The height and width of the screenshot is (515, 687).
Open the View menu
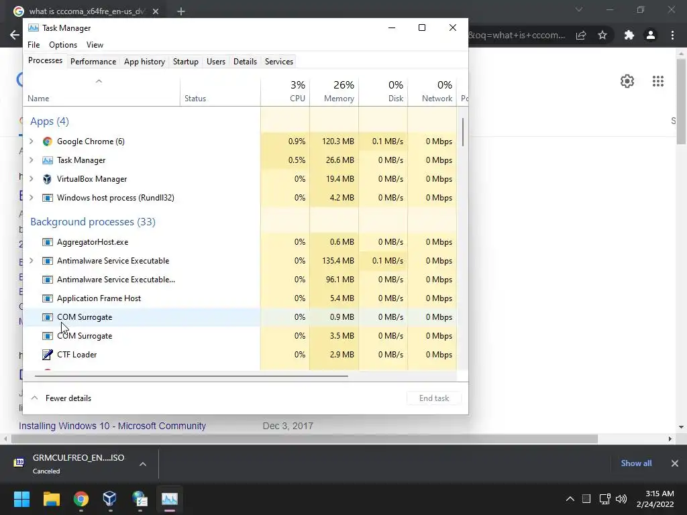pyautogui.click(x=95, y=45)
